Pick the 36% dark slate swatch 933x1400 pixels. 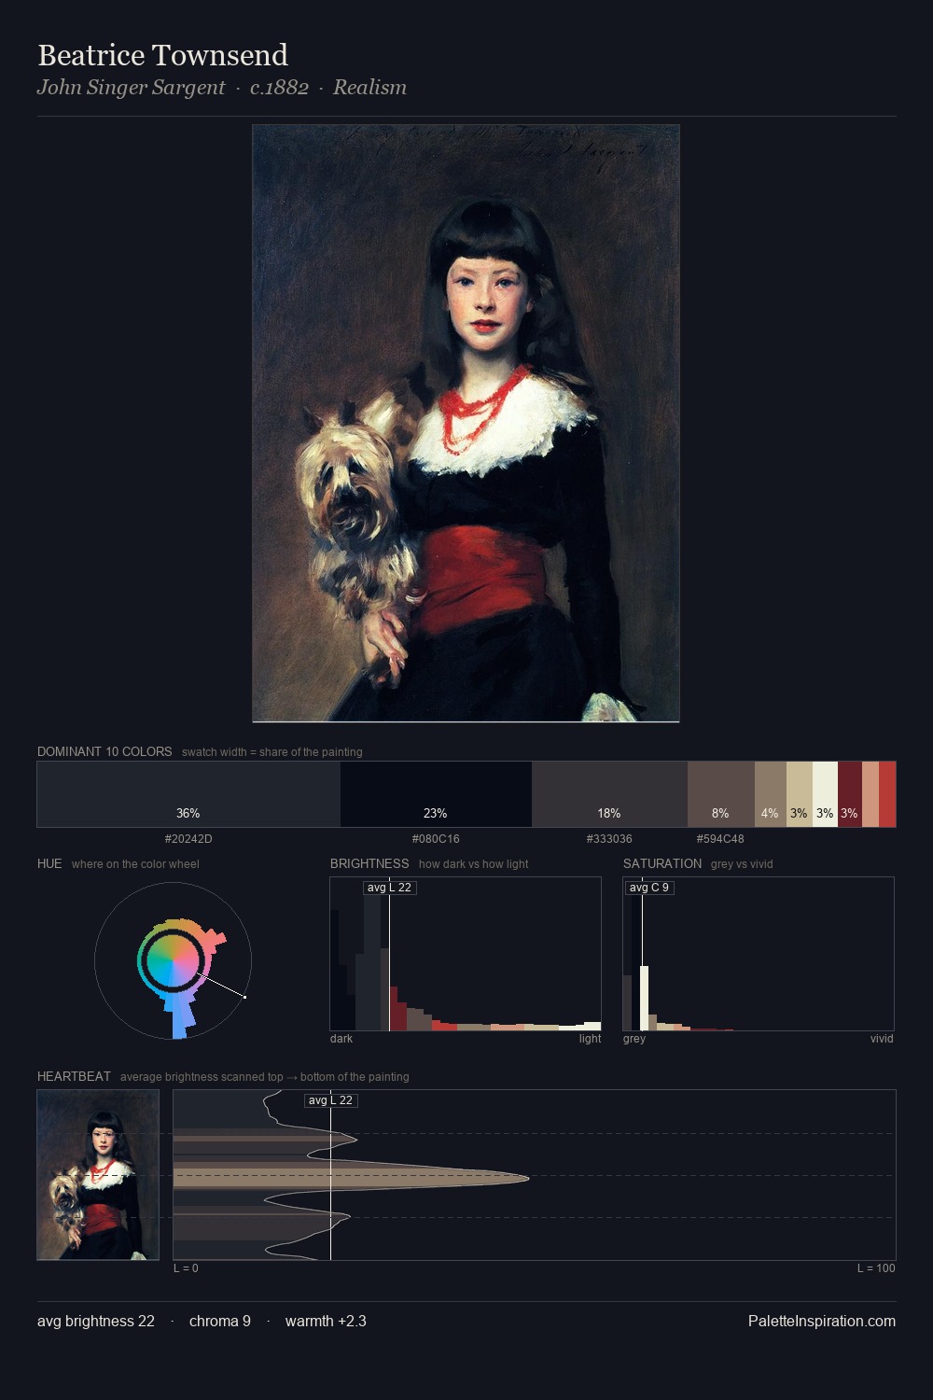[188, 794]
